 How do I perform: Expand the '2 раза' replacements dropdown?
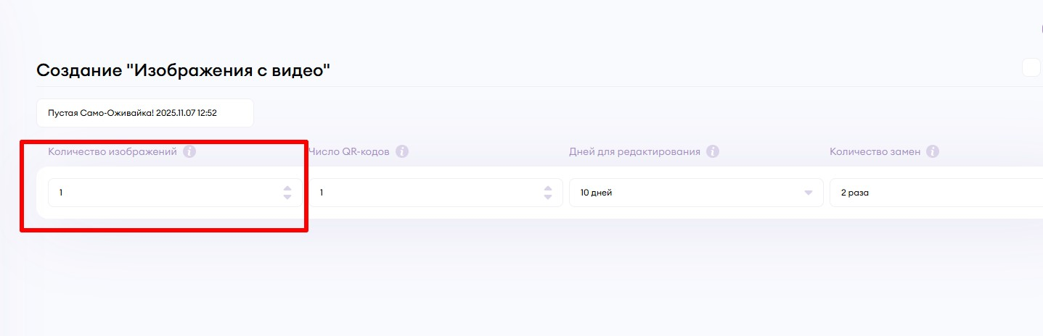935,193
